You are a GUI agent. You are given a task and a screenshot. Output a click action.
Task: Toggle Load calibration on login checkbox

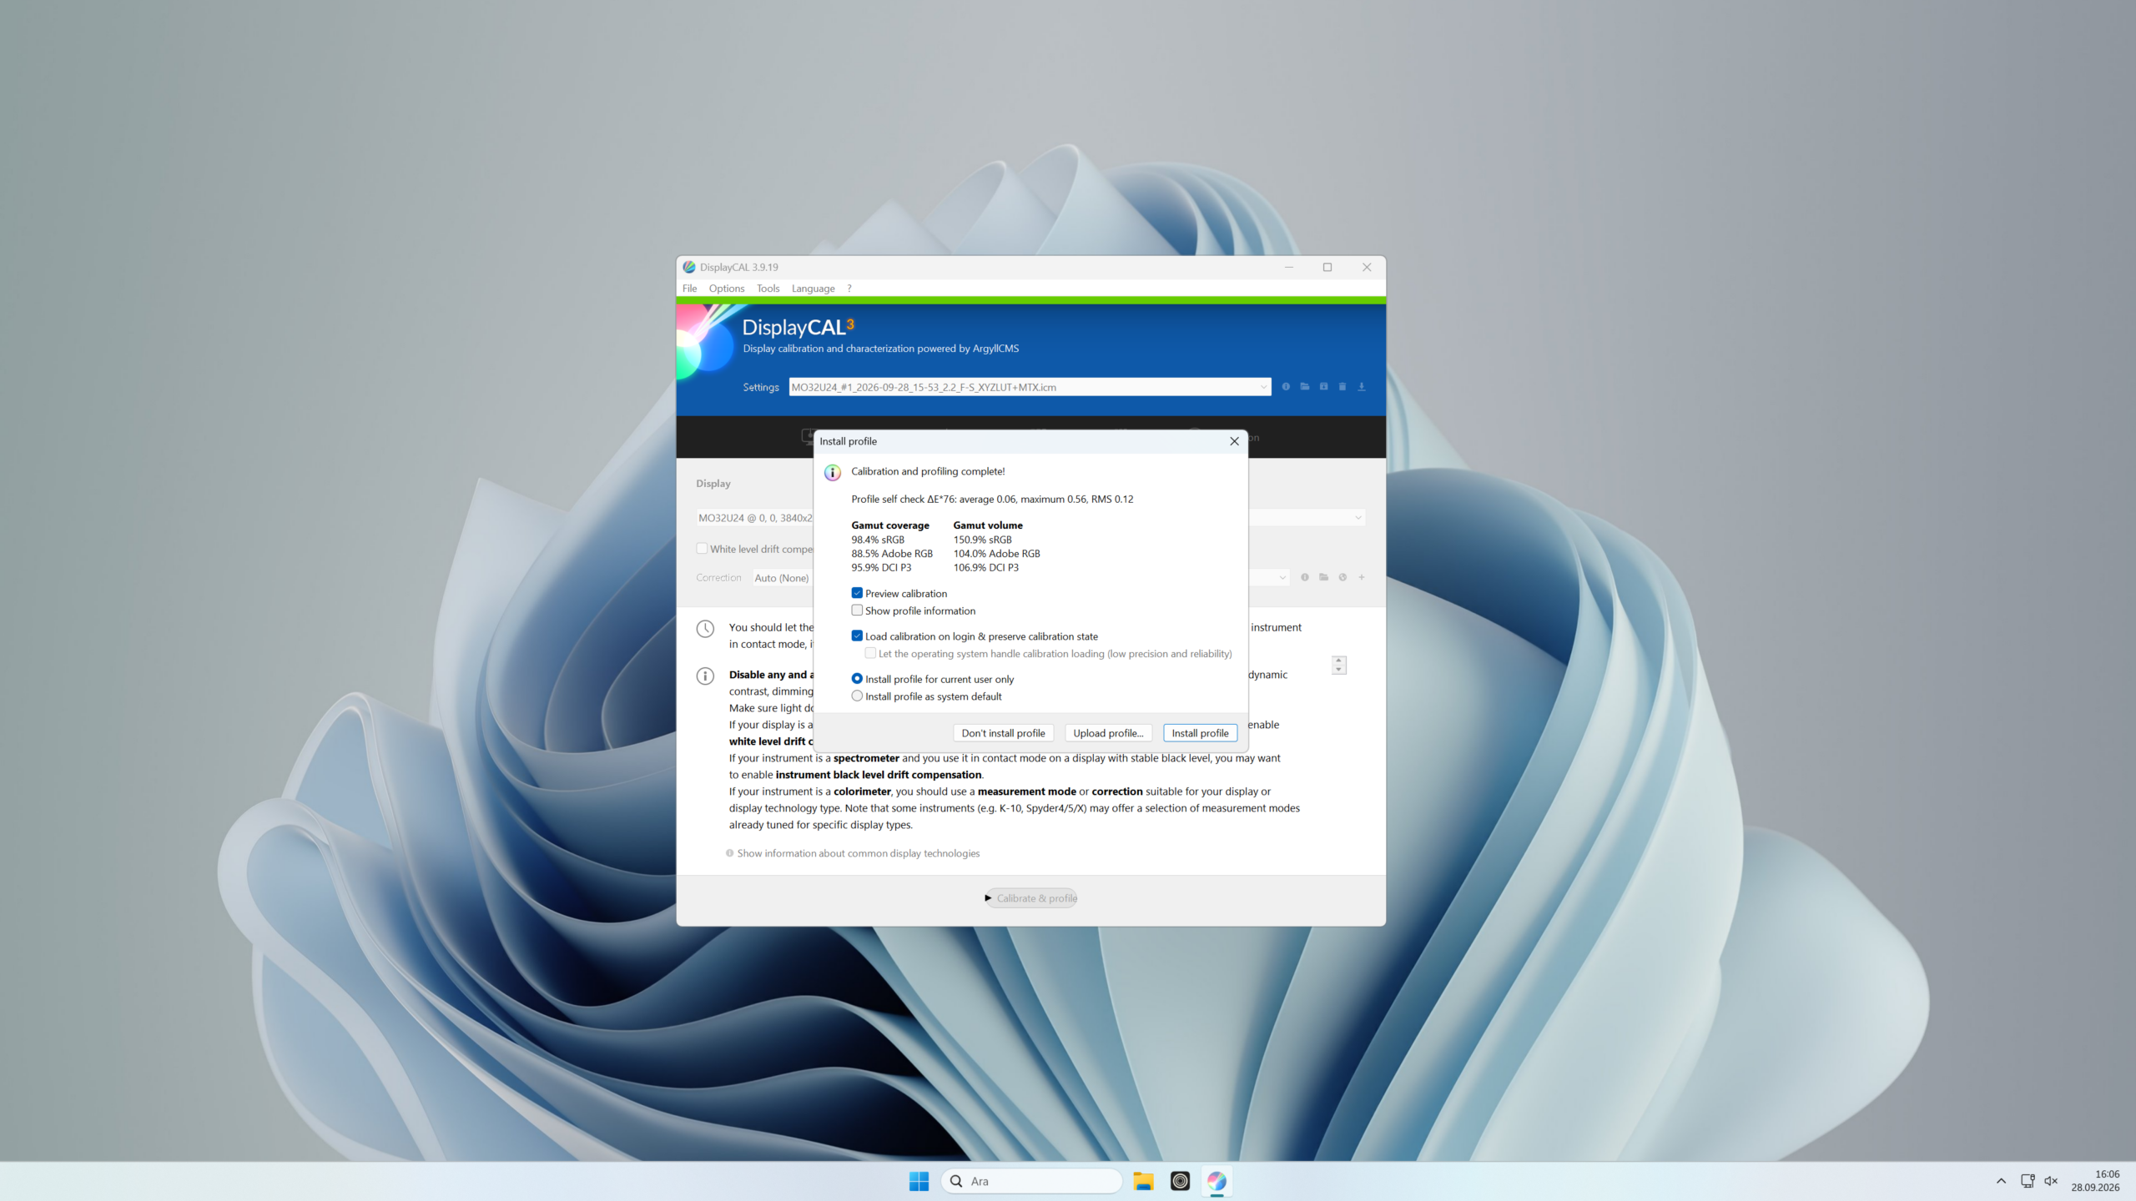pyautogui.click(x=857, y=636)
